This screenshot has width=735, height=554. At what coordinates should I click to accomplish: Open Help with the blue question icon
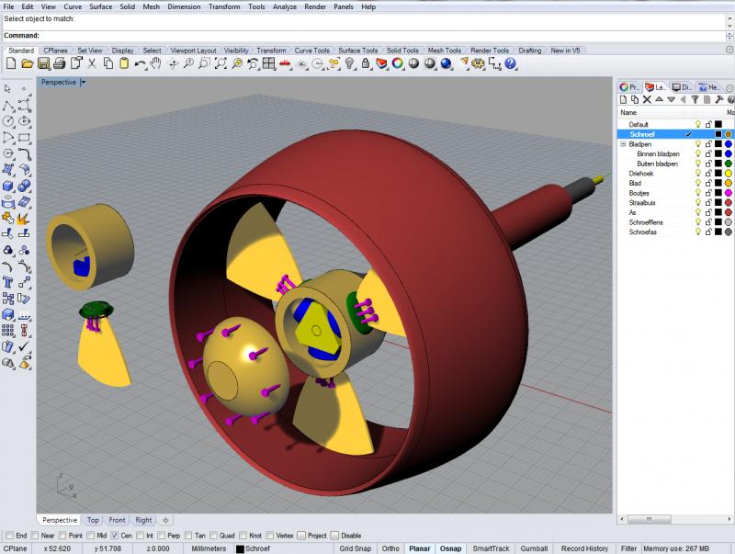click(x=510, y=63)
